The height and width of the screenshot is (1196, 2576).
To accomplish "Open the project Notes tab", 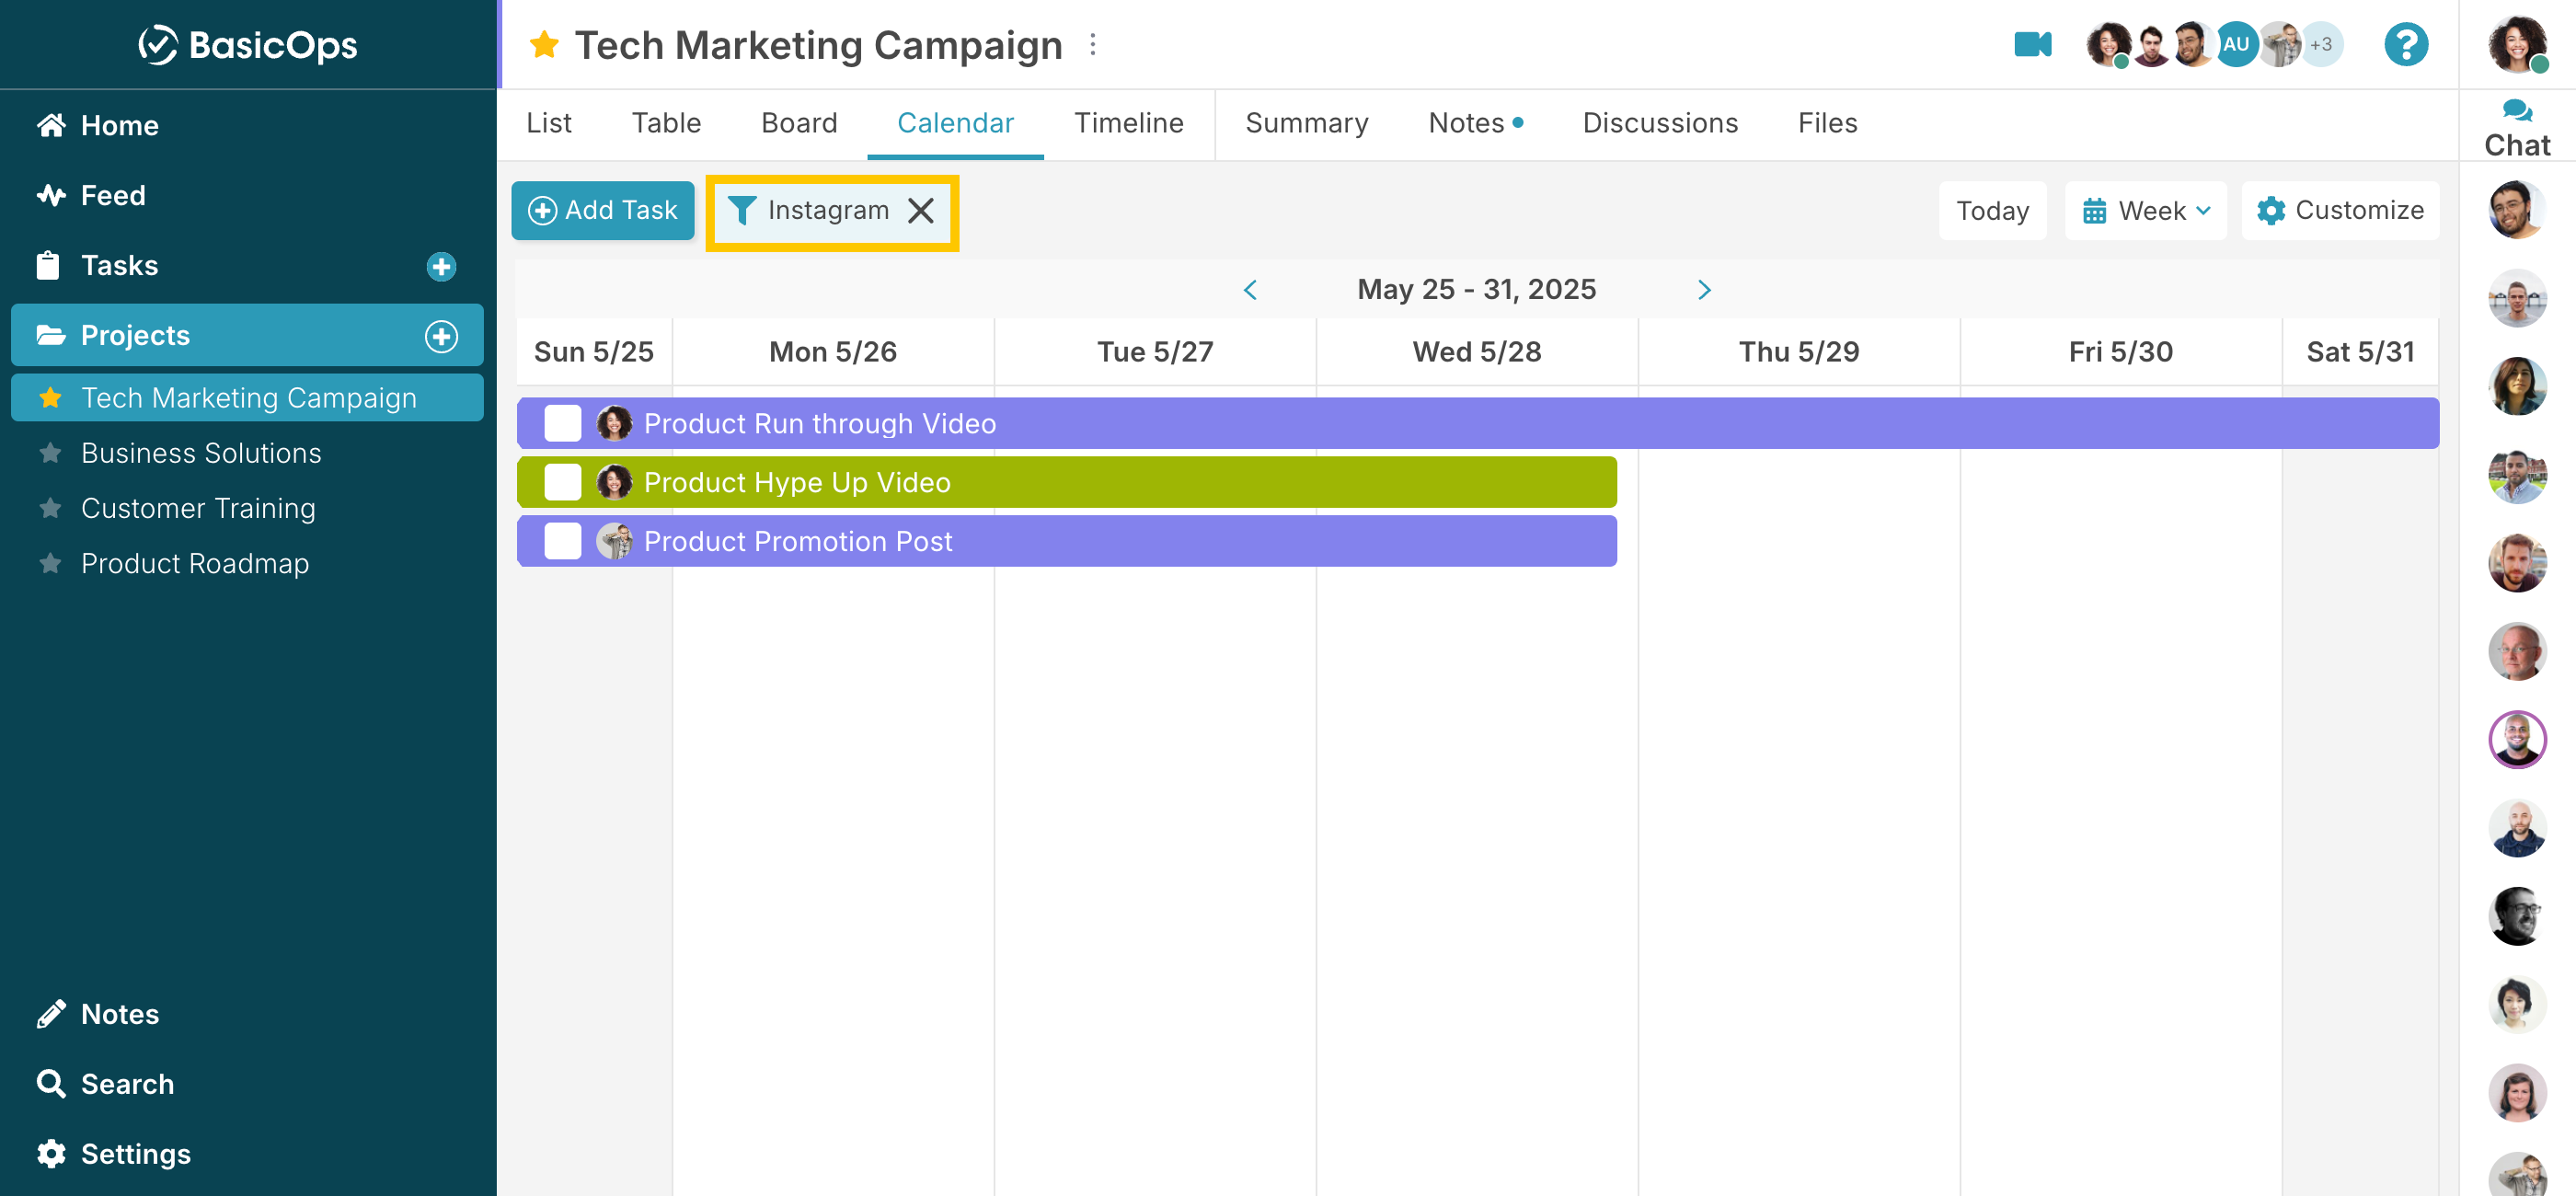I will pyautogui.click(x=1475, y=123).
